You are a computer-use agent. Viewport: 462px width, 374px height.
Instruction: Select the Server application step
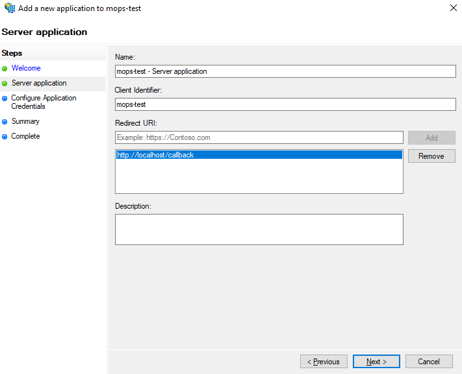39,83
